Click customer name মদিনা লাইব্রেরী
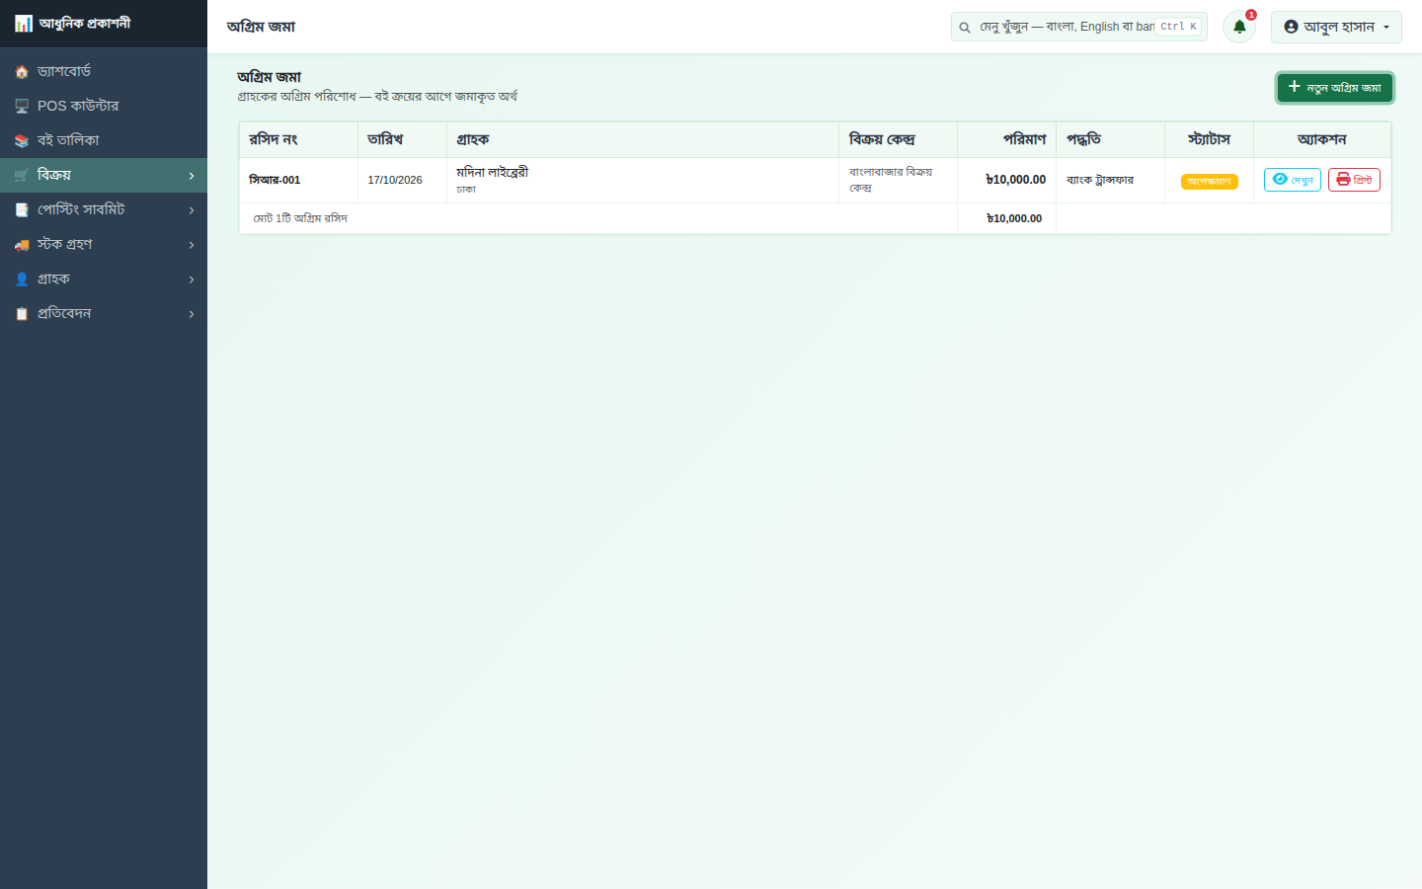 pos(492,172)
